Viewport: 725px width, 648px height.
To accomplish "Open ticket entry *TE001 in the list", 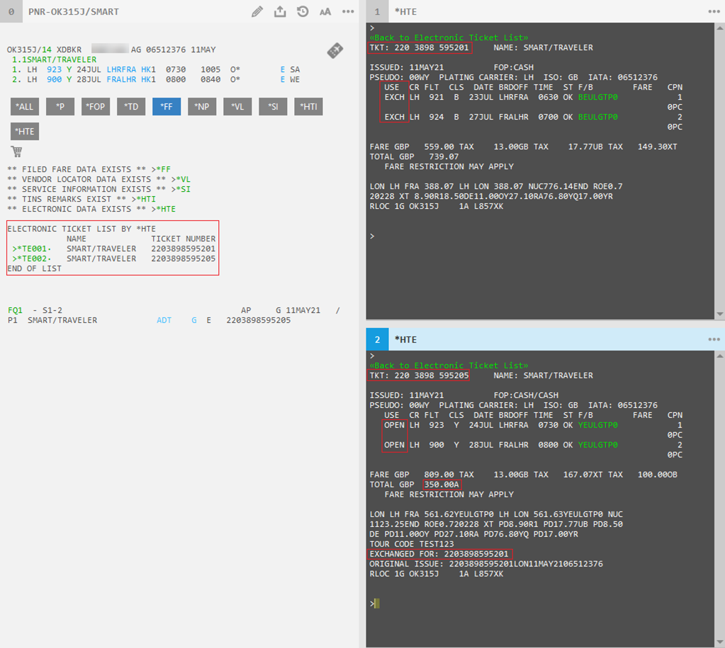I will [32, 249].
